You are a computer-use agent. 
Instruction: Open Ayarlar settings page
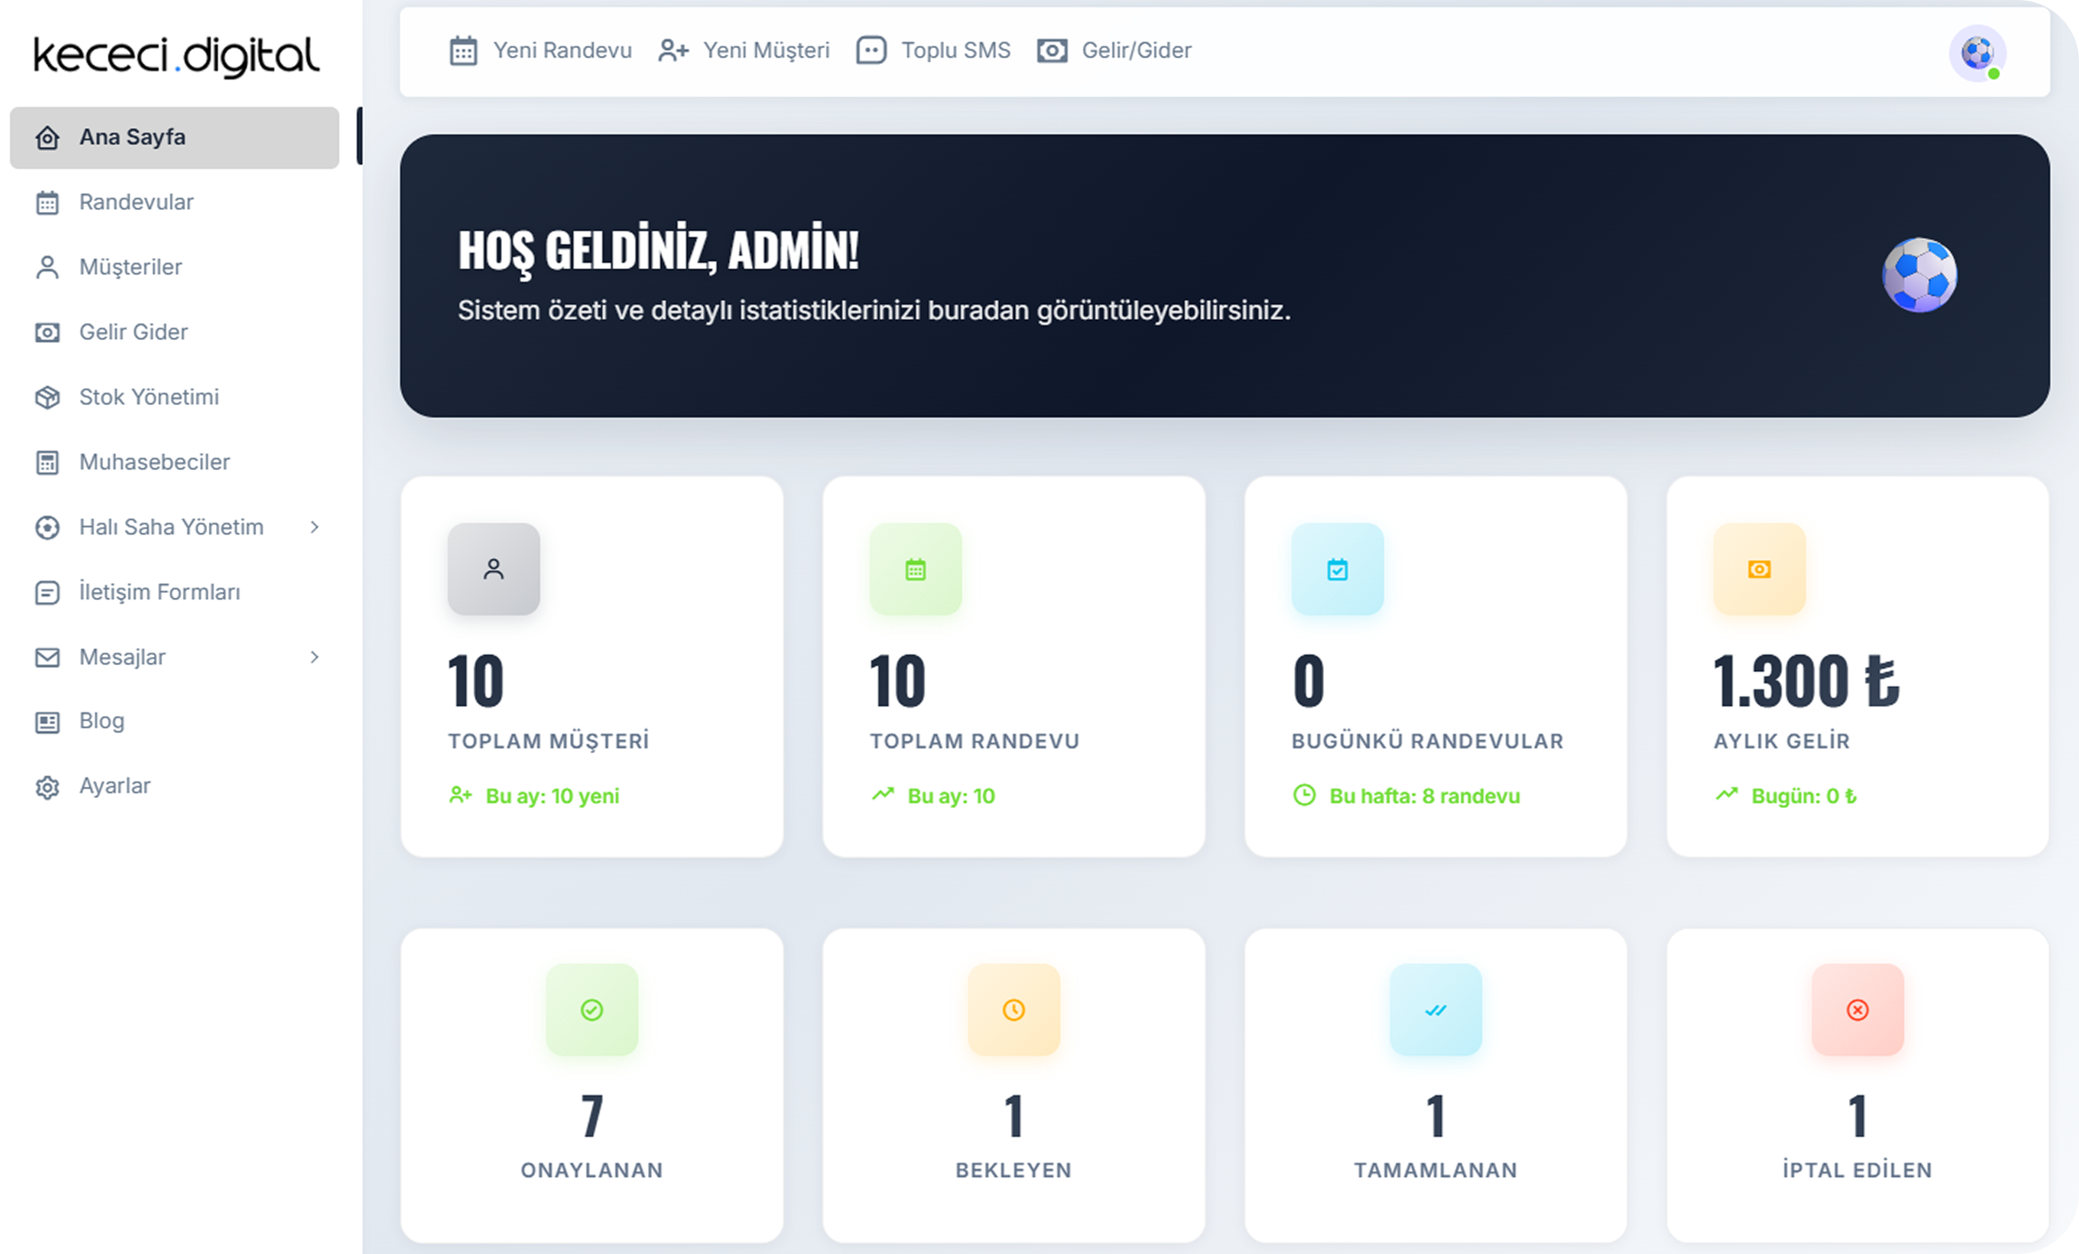(174, 787)
